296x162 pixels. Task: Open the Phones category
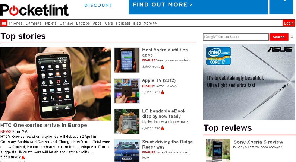(16, 23)
